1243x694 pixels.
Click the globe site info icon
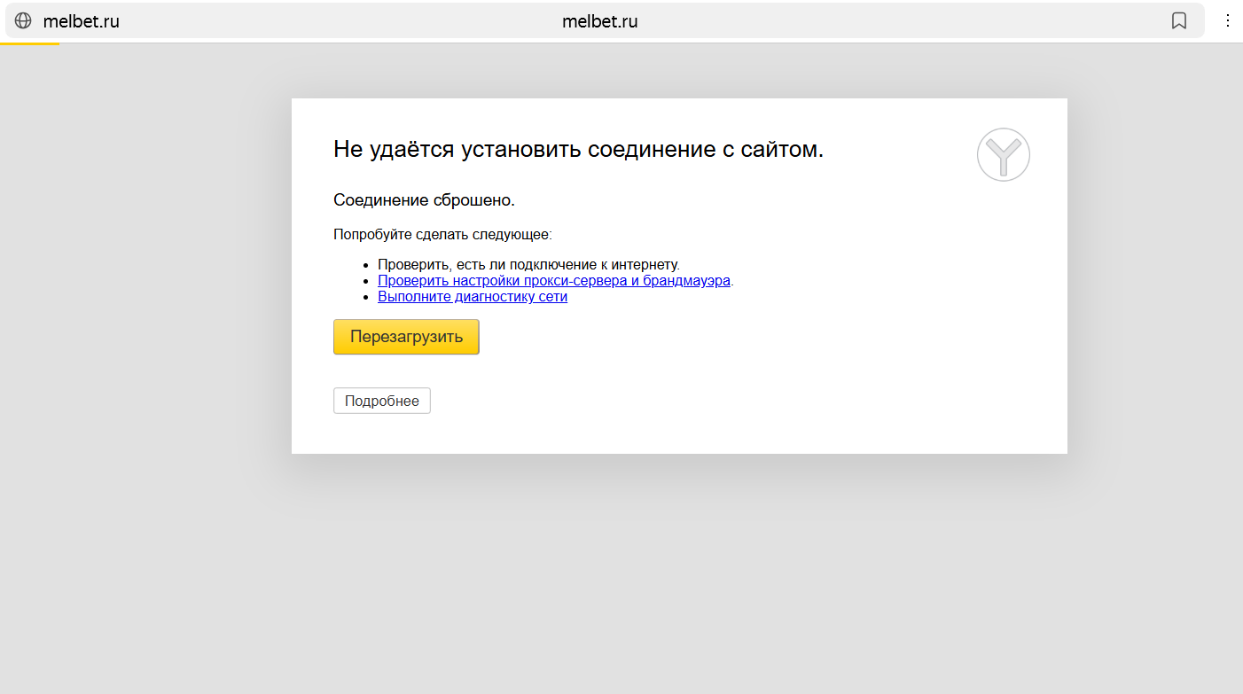point(23,21)
